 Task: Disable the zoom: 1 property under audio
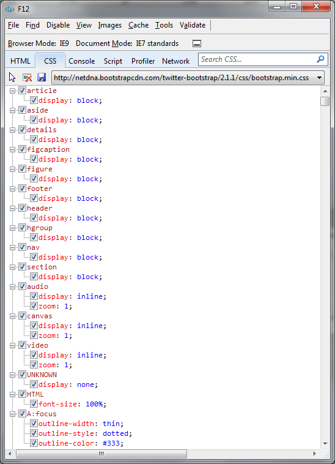point(34,306)
